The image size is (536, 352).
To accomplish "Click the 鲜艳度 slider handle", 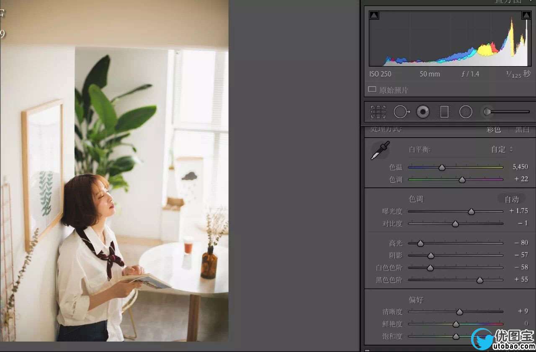I will pyautogui.click(x=456, y=324).
